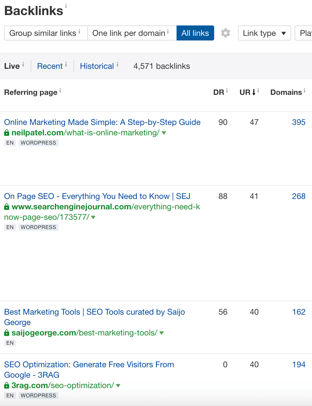Select All links mode
The image size is (312, 406).
click(x=195, y=33)
